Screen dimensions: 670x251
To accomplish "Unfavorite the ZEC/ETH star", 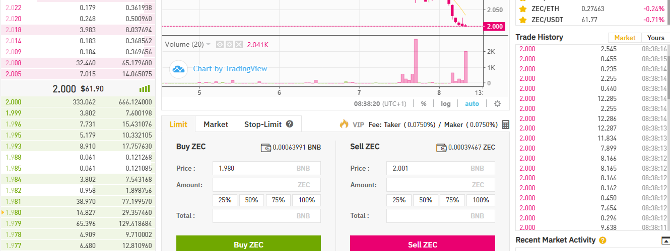I will tap(522, 9).
